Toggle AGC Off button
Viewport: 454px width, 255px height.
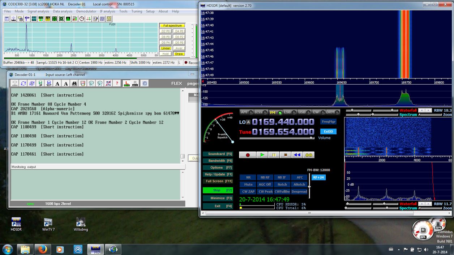click(x=265, y=184)
